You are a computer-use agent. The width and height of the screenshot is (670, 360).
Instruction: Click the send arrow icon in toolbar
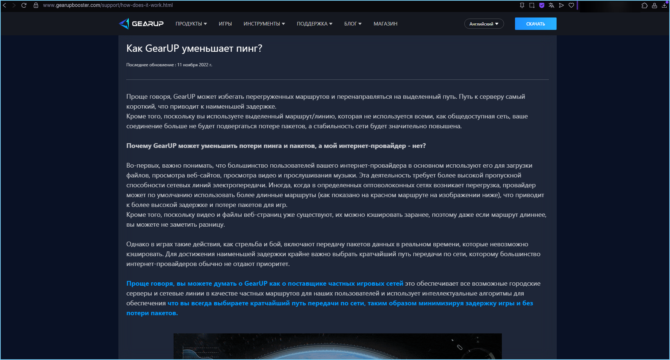[x=561, y=5]
